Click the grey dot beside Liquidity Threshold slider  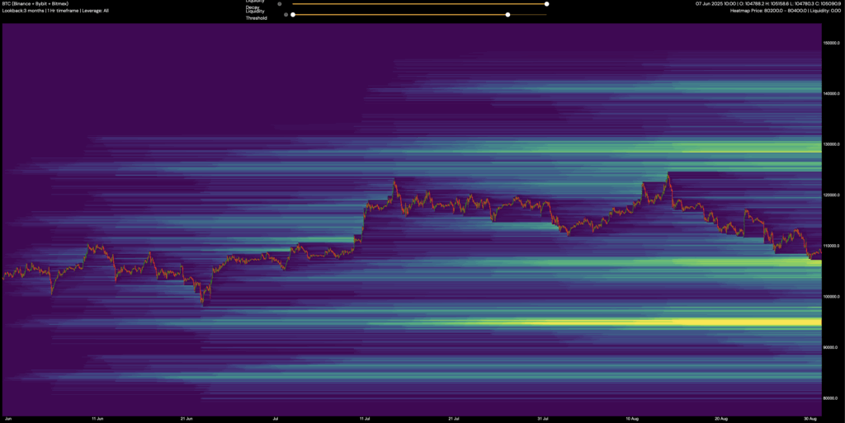point(286,15)
